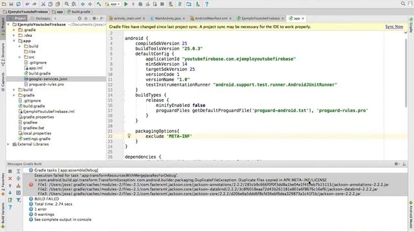Click the down arrow next message icon
This screenshot has width=414, height=232.
tap(10, 193)
